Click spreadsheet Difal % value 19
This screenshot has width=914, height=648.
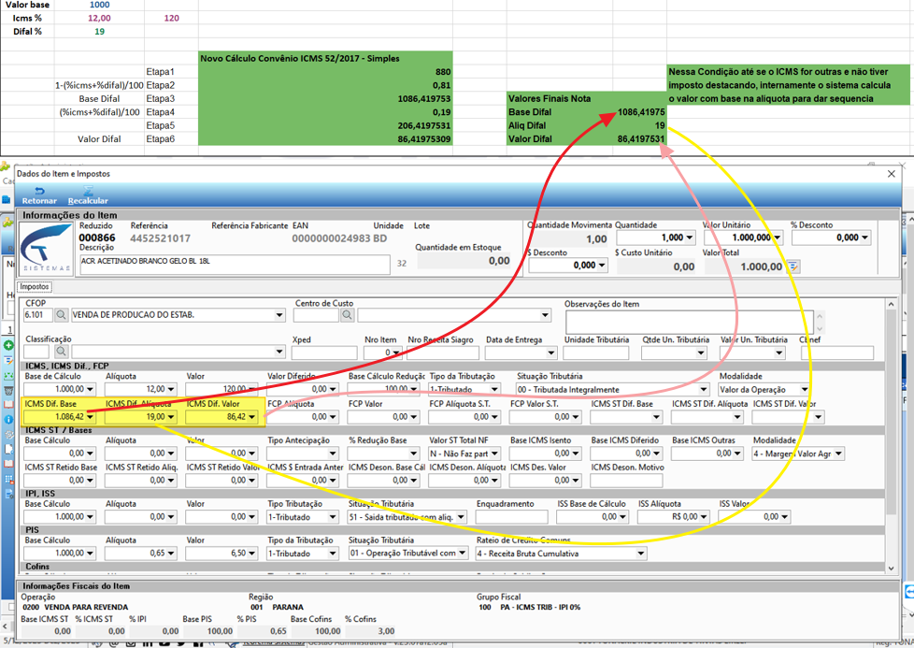click(x=99, y=32)
